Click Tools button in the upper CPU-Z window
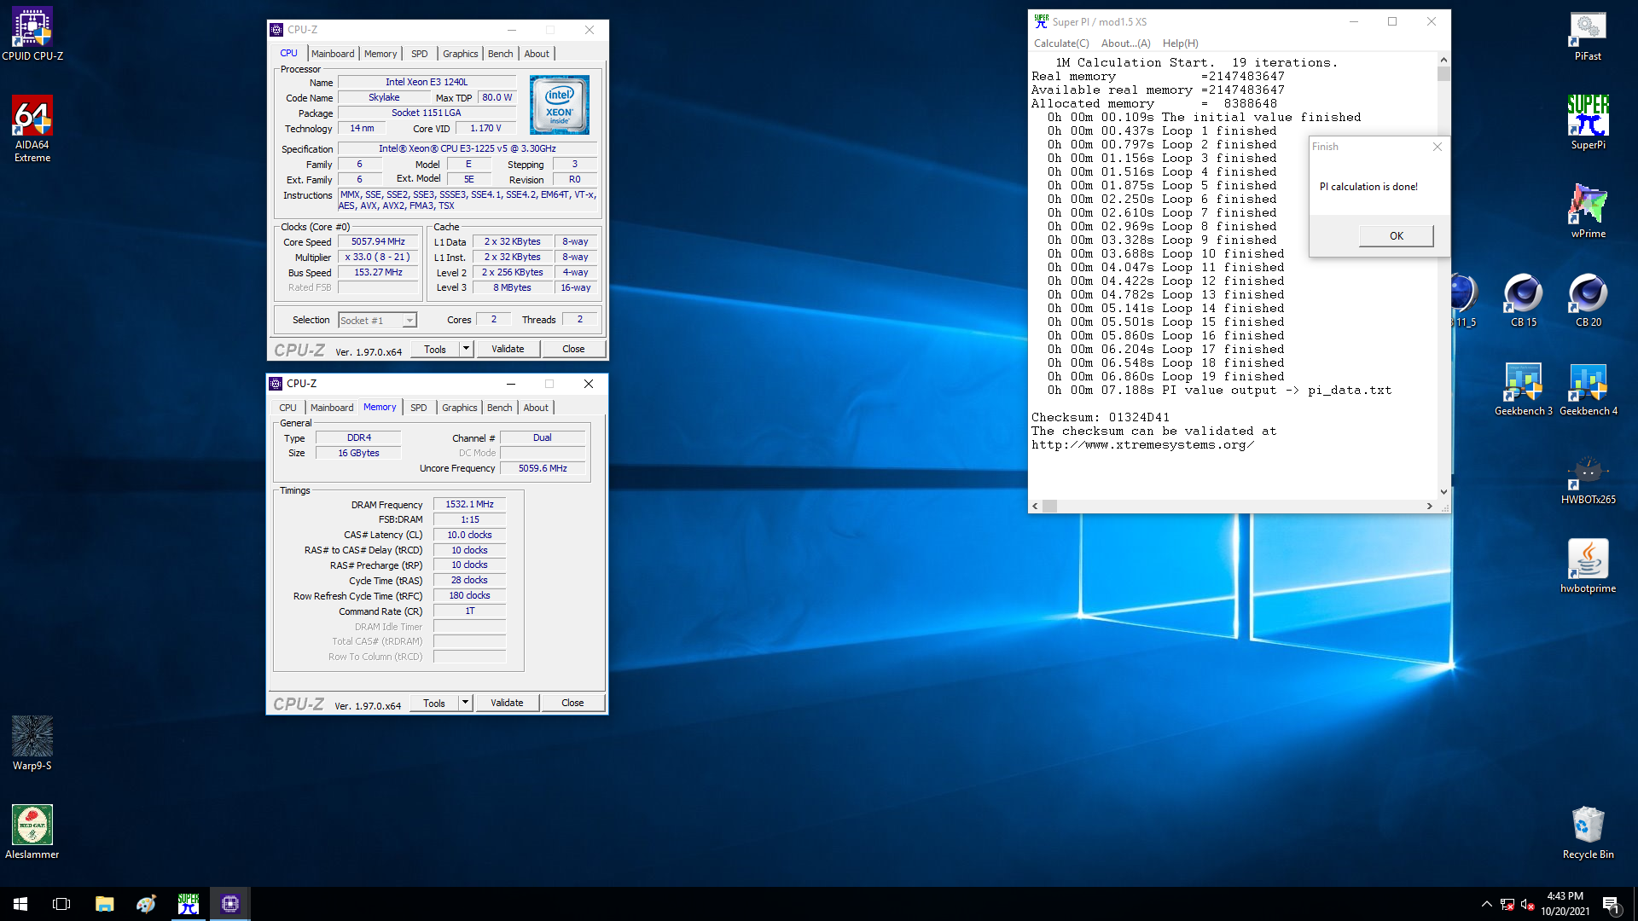The height and width of the screenshot is (921, 1638). tap(435, 349)
